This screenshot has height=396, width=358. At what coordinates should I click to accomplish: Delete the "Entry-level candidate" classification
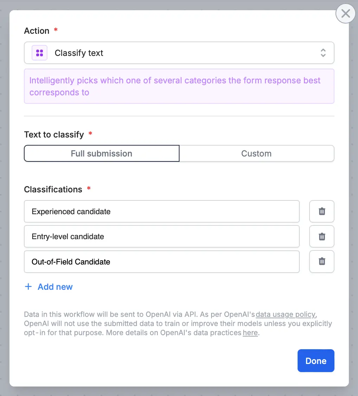click(321, 236)
